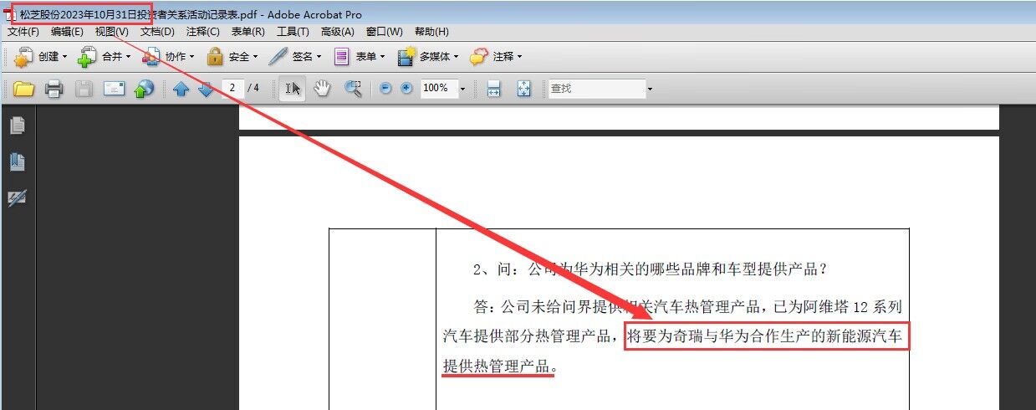Open the 窗口(W) menu

384,32
